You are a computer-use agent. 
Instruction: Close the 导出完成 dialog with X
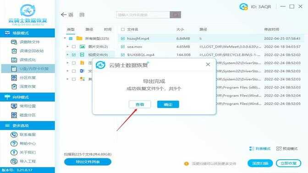pyautogui.click(x=208, y=65)
